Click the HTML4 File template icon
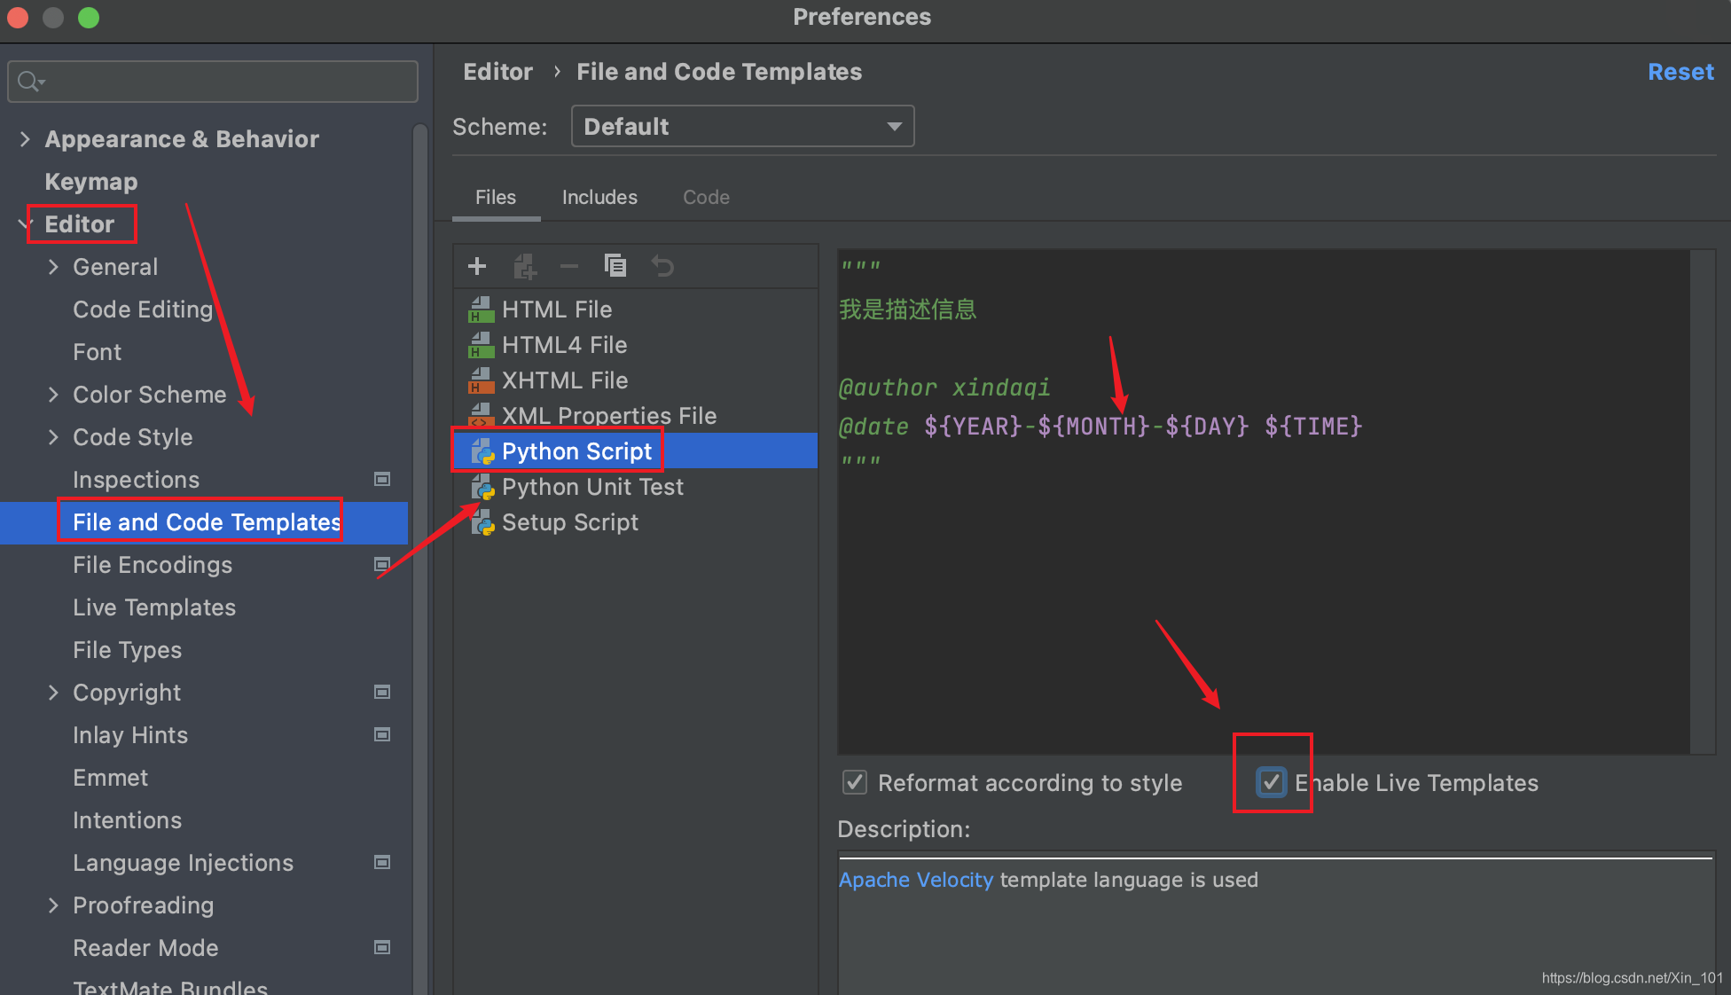 pos(482,345)
